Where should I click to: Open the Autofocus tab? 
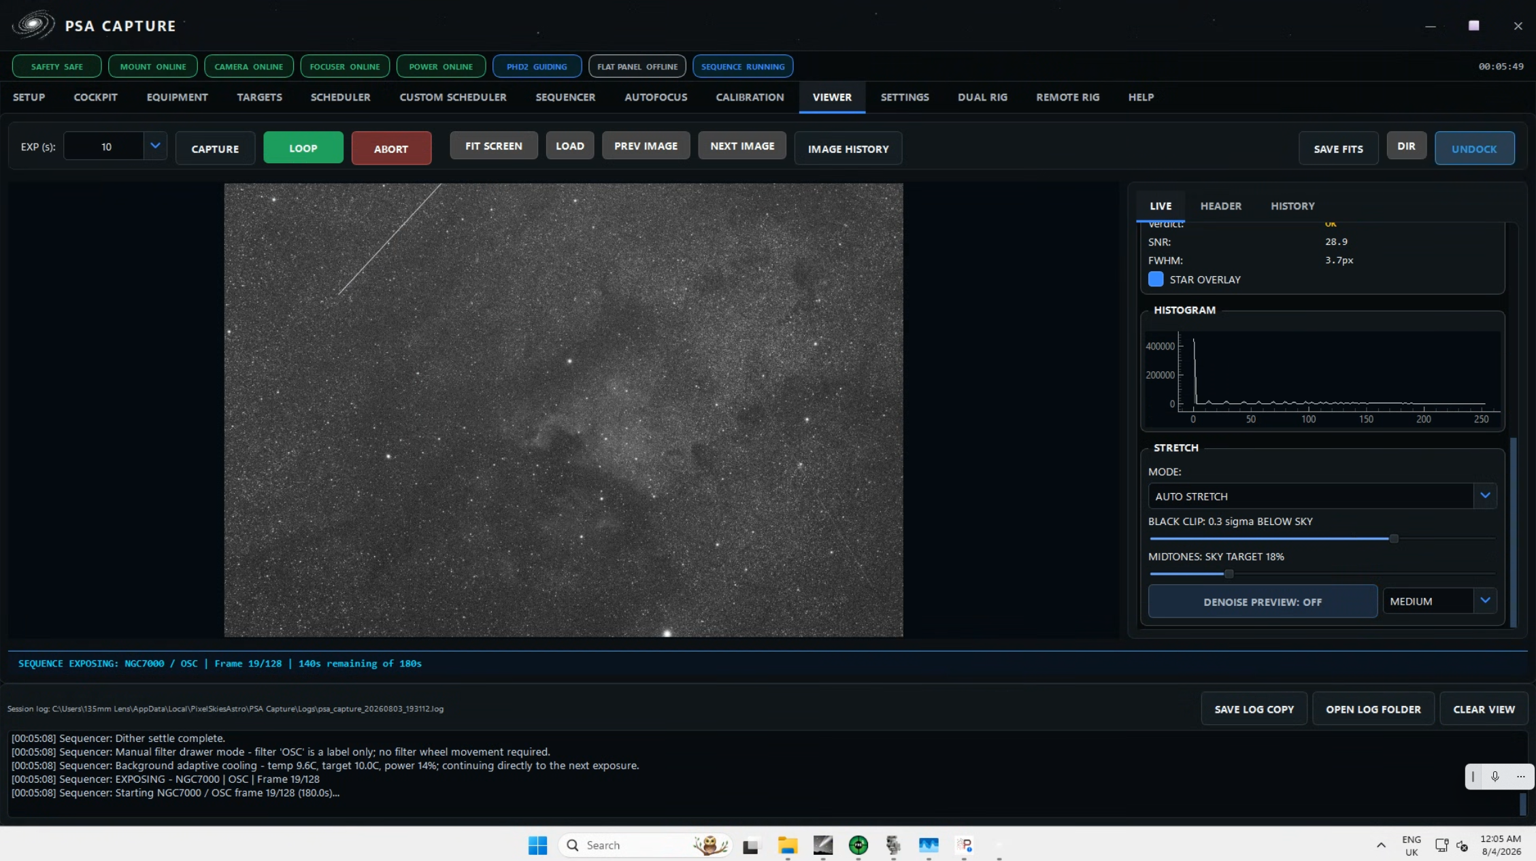tap(656, 97)
